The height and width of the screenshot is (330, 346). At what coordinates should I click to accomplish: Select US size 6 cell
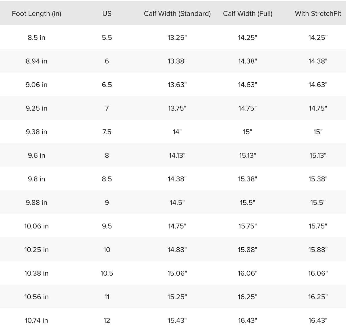tap(107, 61)
